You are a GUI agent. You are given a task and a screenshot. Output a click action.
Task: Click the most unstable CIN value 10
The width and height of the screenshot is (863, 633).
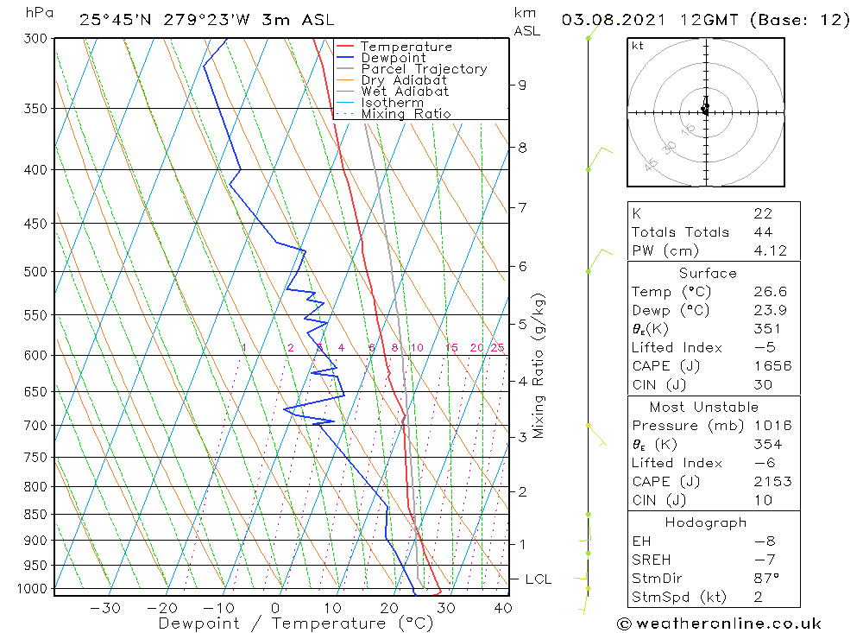(763, 500)
